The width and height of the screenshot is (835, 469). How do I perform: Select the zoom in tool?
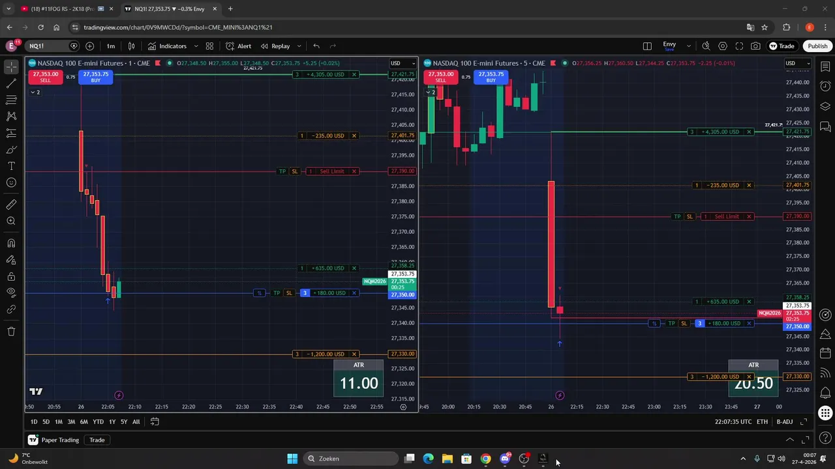(11, 221)
